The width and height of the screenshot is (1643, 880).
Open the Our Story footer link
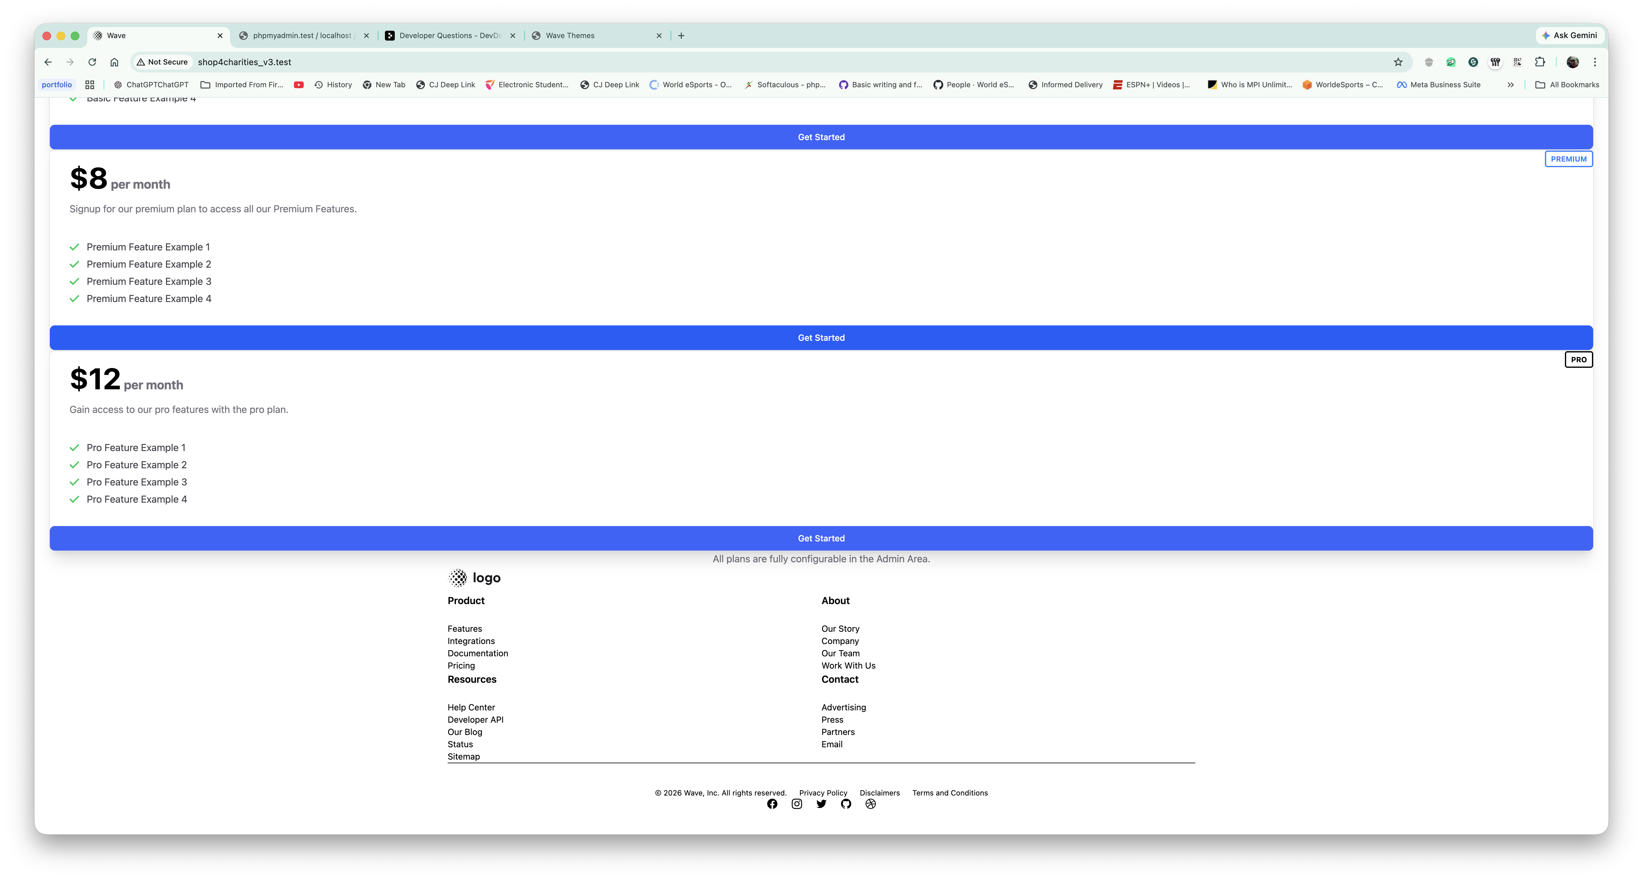point(841,629)
